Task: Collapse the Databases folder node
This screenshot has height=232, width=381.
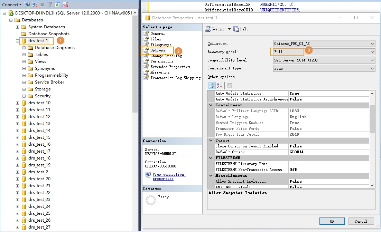Action: (x=11, y=20)
